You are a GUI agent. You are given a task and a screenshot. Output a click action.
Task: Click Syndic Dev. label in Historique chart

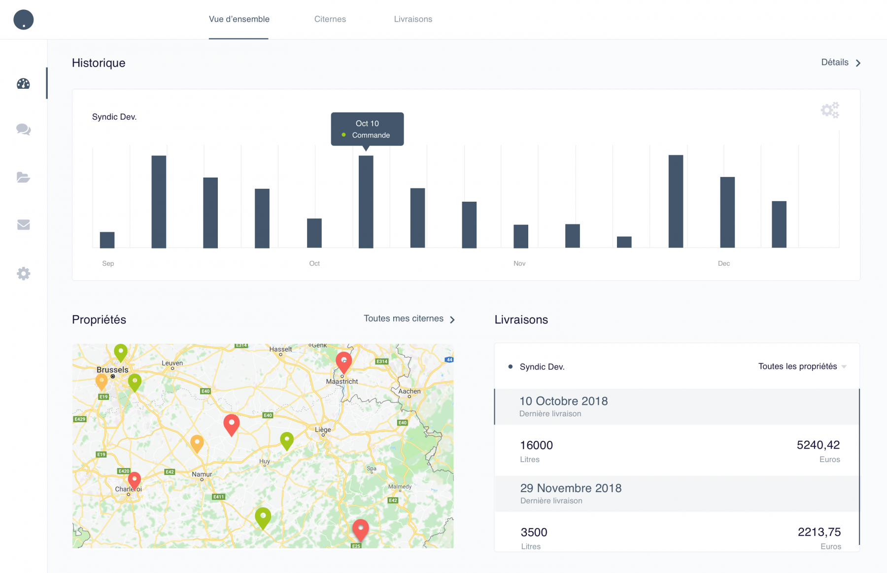tap(114, 117)
